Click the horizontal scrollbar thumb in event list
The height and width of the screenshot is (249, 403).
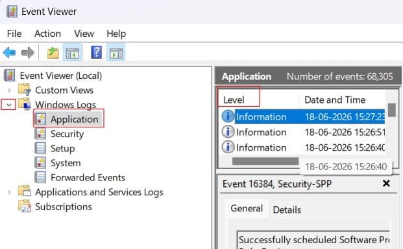click(265, 161)
